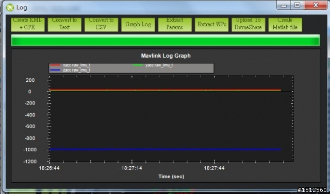
Task: Create a Matlab file from log
Action: [x=285, y=24]
